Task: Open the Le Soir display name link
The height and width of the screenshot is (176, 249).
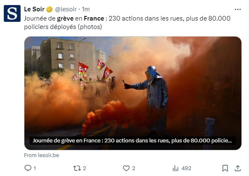Action: coord(34,9)
